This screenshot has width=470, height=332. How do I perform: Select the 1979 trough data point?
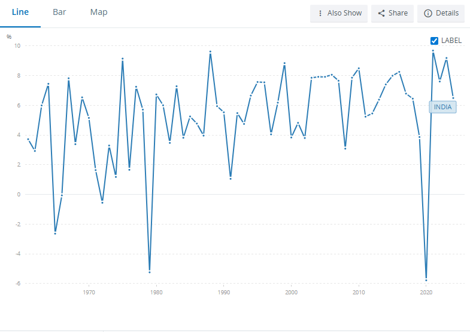point(150,272)
